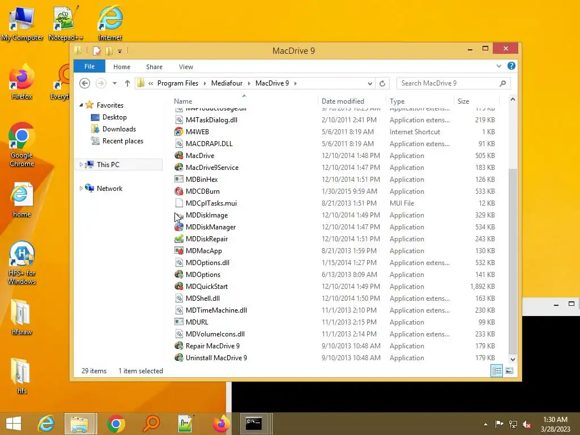The width and height of the screenshot is (580, 435).
Task: Expand the This PC tree node
Action: pyautogui.click(x=81, y=165)
